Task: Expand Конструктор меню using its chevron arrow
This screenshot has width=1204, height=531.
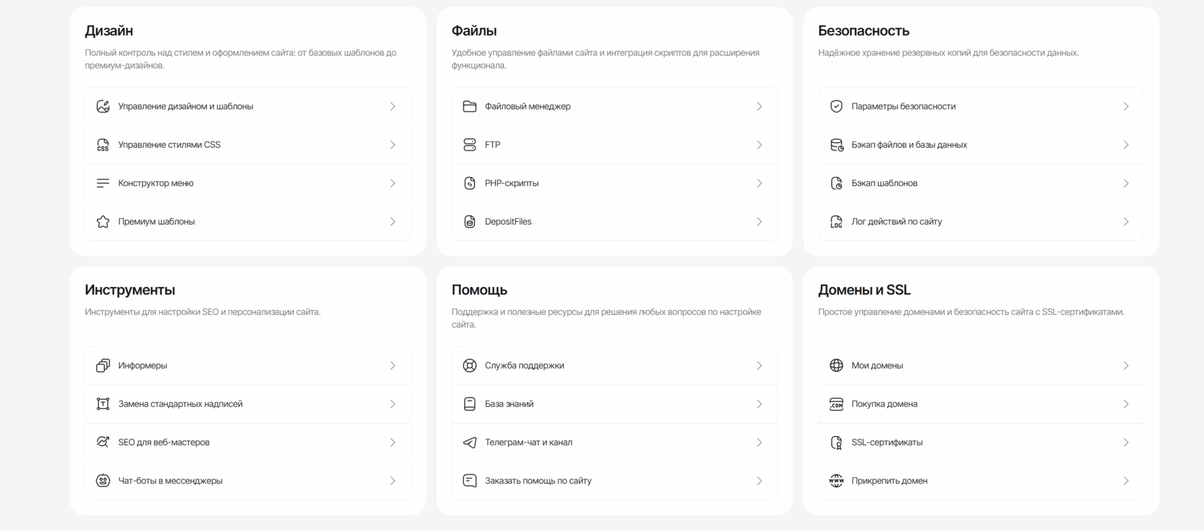Action: click(393, 183)
